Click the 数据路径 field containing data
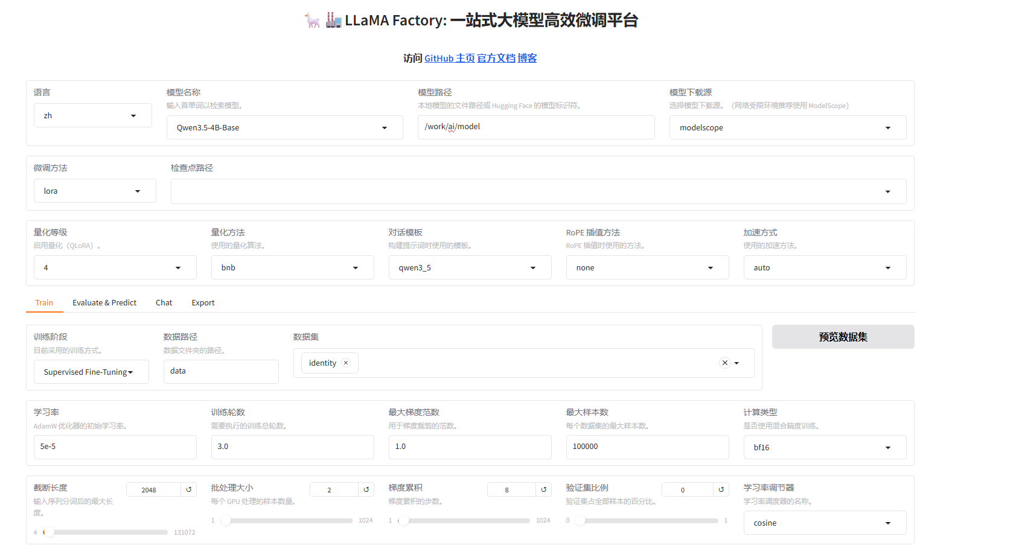Image resolution: width=1013 pixels, height=554 pixels. (x=221, y=371)
